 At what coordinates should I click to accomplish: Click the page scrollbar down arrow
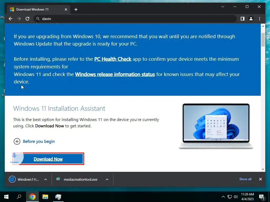[263, 169]
